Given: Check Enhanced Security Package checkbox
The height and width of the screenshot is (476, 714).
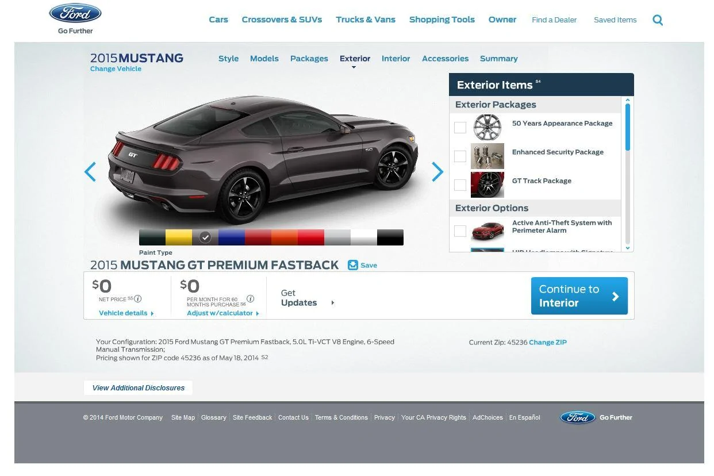Looking at the screenshot, I should (x=460, y=156).
